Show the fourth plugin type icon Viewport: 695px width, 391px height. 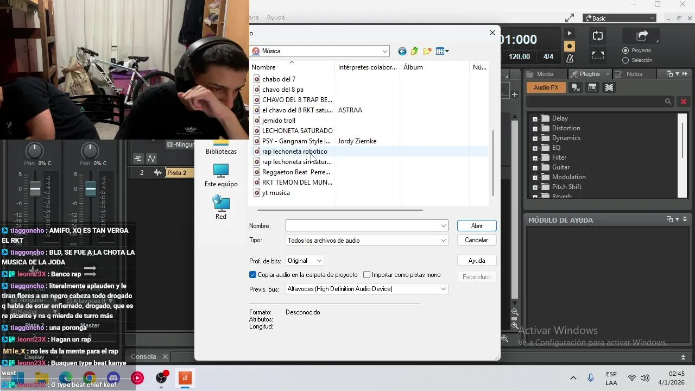pyautogui.click(x=609, y=87)
